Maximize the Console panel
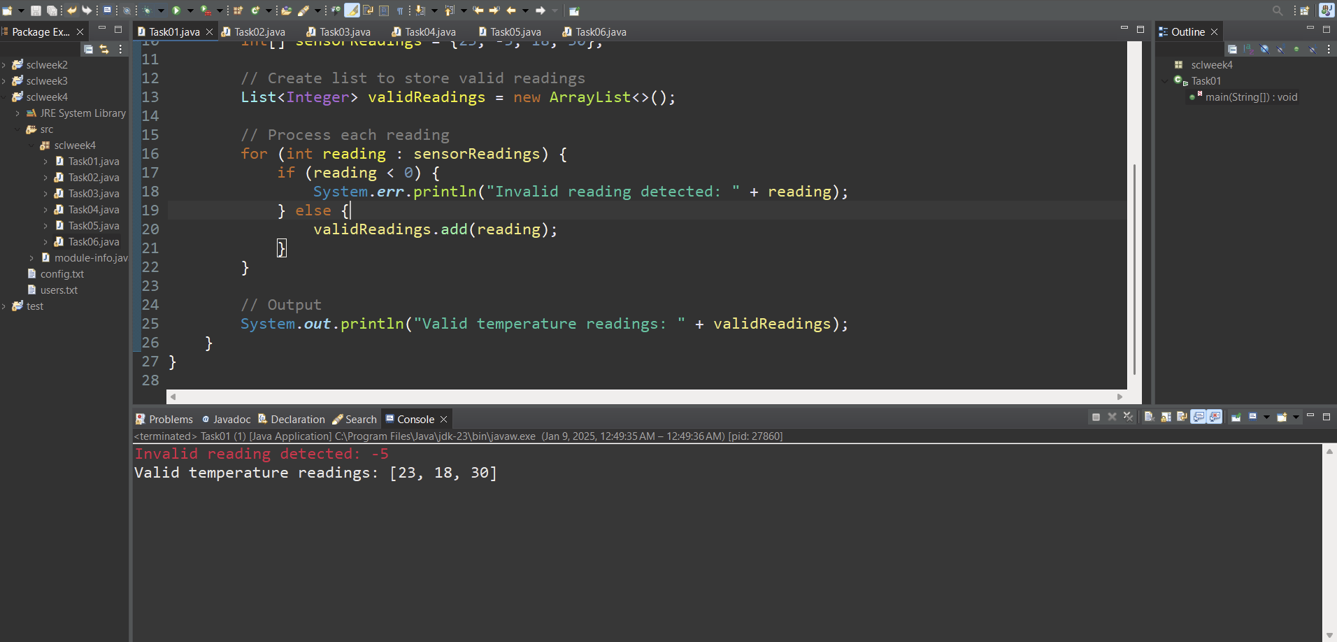 point(1327,417)
